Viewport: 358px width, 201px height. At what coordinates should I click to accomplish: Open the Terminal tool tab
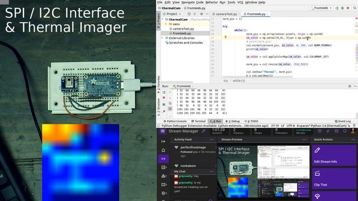click(x=198, y=121)
